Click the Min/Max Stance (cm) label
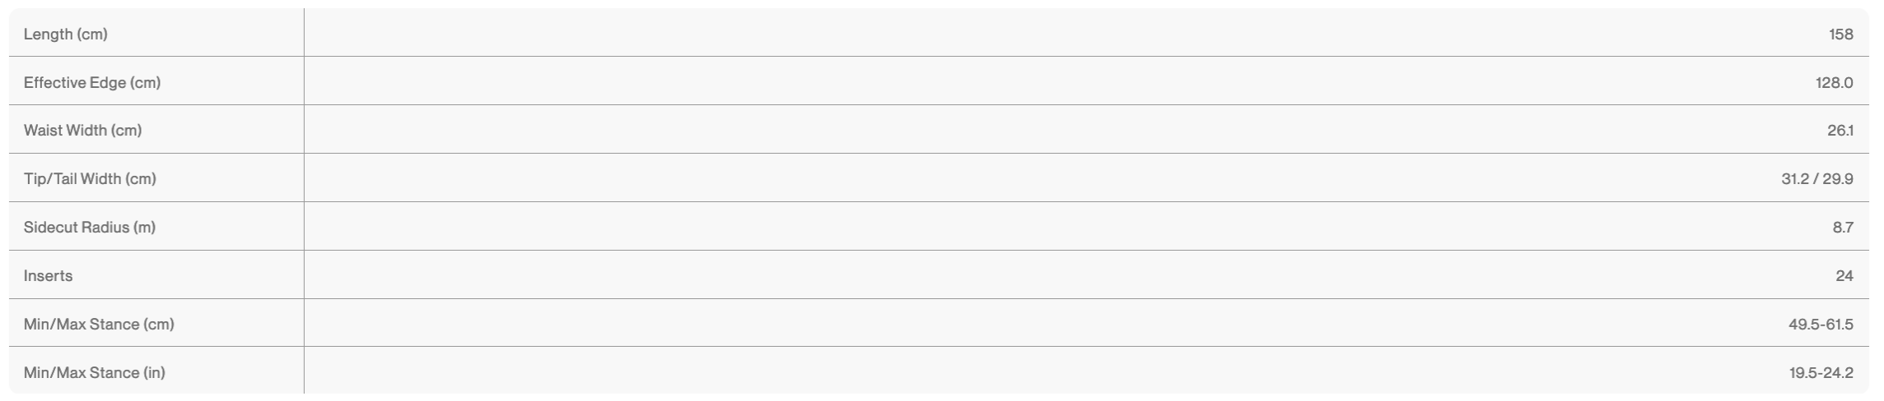Image resolution: width=1884 pixels, height=401 pixels. [x=99, y=325]
